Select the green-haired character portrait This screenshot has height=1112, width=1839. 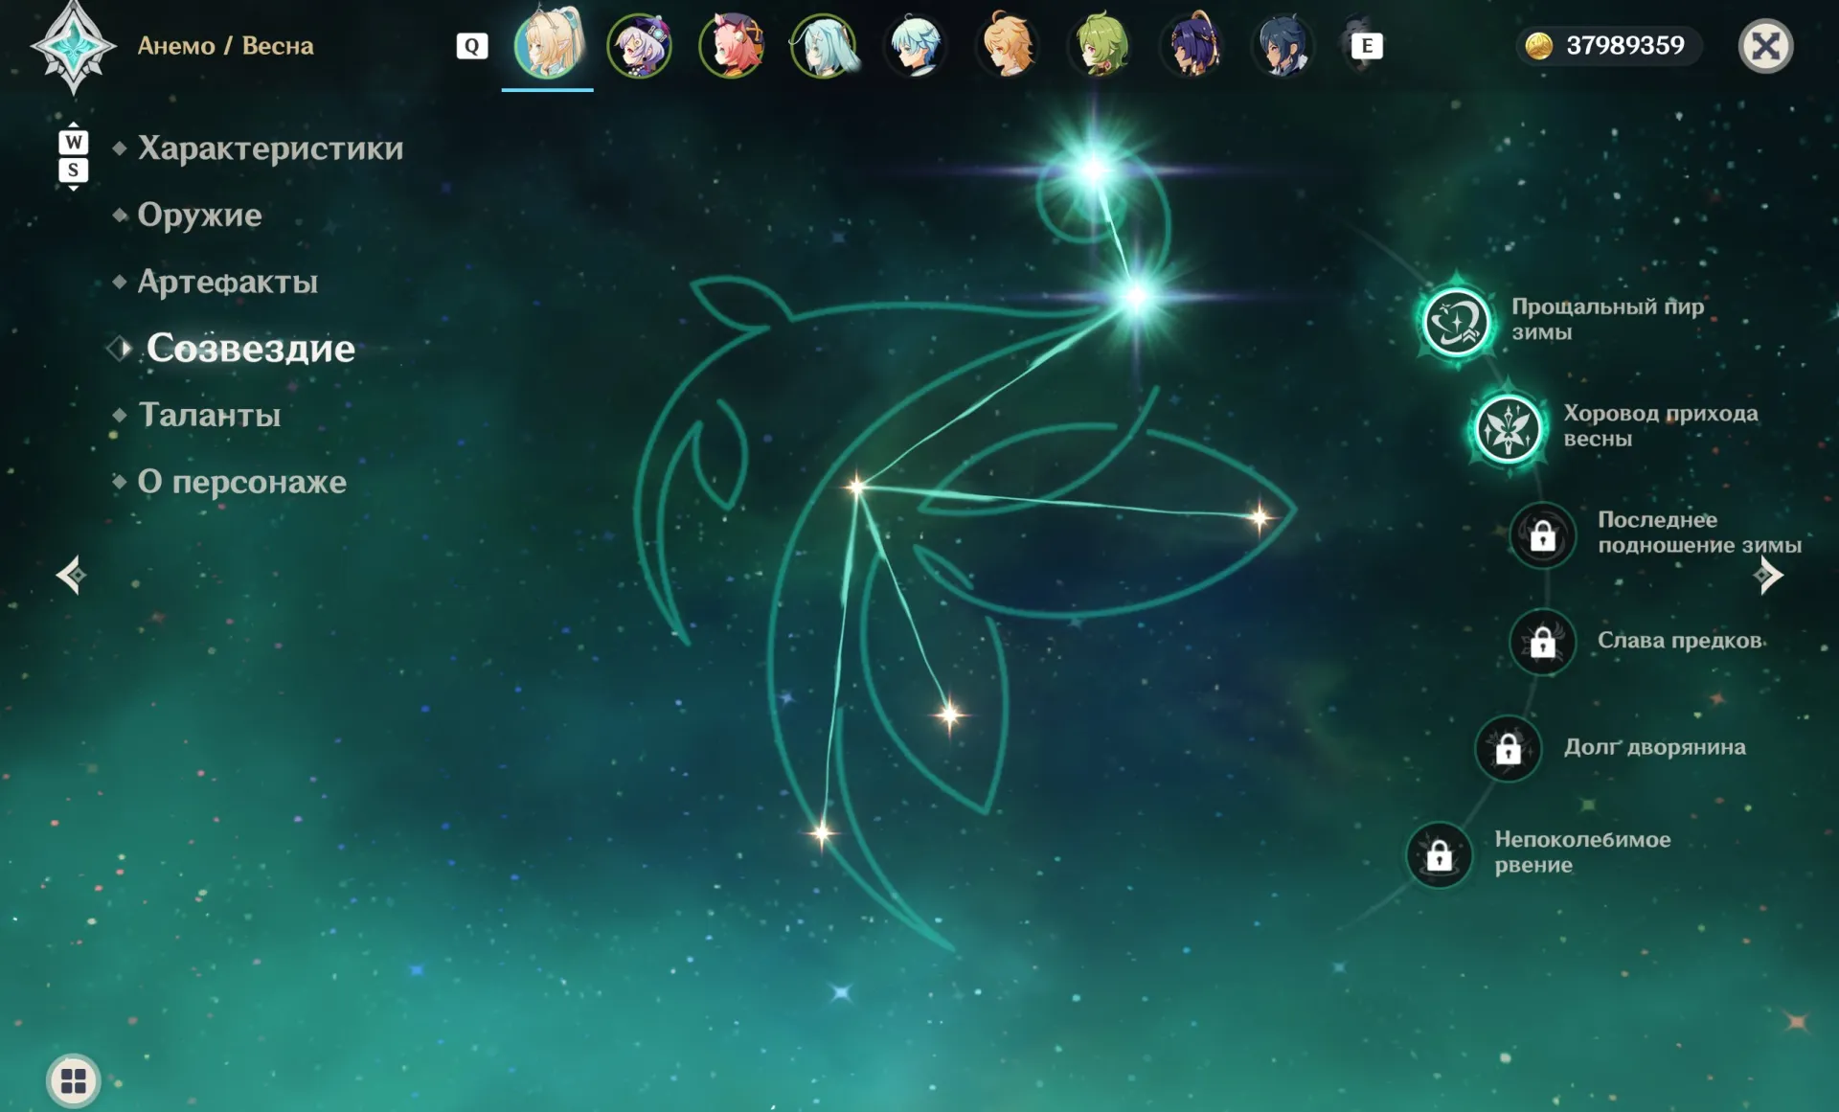(1100, 44)
